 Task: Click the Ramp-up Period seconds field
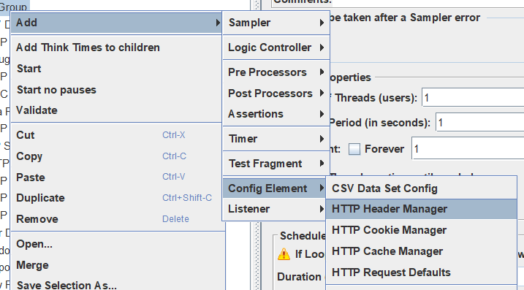[480, 123]
